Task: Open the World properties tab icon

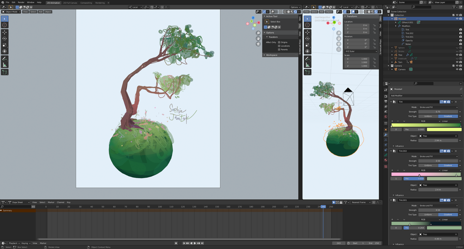Action: coord(386,117)
